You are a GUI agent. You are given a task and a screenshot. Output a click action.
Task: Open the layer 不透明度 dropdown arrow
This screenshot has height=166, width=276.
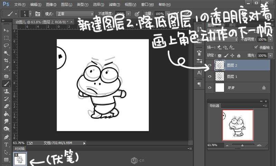[x=270, y=39]
